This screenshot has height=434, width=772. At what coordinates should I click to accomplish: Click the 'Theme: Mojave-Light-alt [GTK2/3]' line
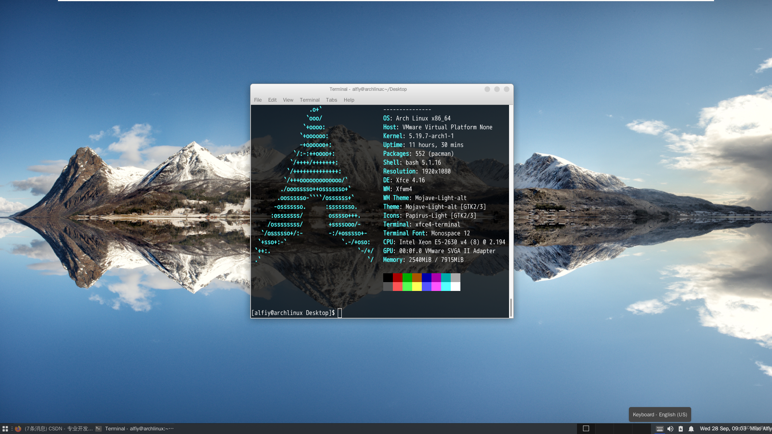pyautogui.click(x=435, y=207)
